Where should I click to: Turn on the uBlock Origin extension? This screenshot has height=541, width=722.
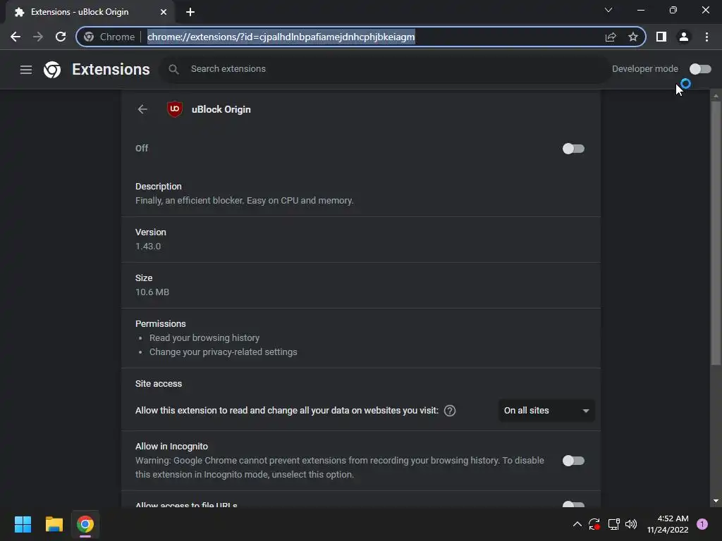pyautogui.click(x=573, y=149)
